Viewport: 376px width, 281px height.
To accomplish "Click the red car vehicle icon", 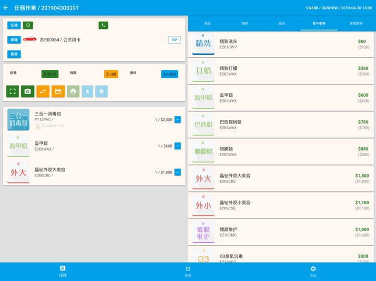I will 30,39.
